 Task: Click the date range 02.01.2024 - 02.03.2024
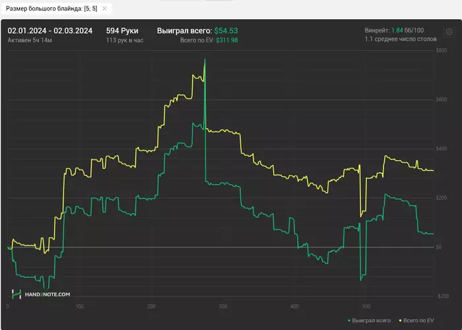pos(50,30)
